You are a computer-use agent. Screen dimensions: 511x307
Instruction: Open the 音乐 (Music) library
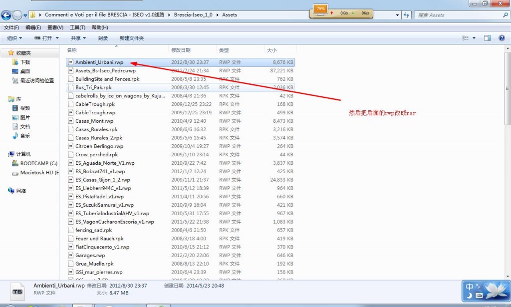click(24, 136)
